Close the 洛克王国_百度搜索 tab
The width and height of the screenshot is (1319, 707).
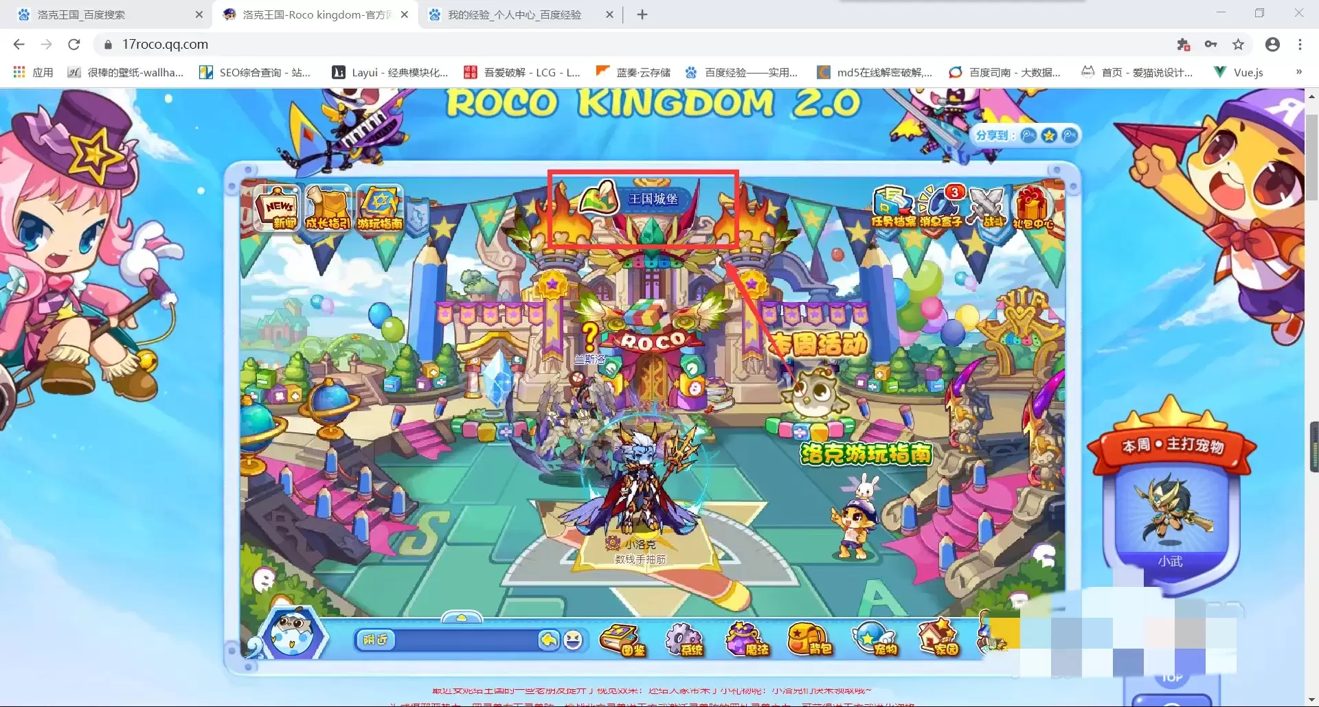click(x=199, y=14)
